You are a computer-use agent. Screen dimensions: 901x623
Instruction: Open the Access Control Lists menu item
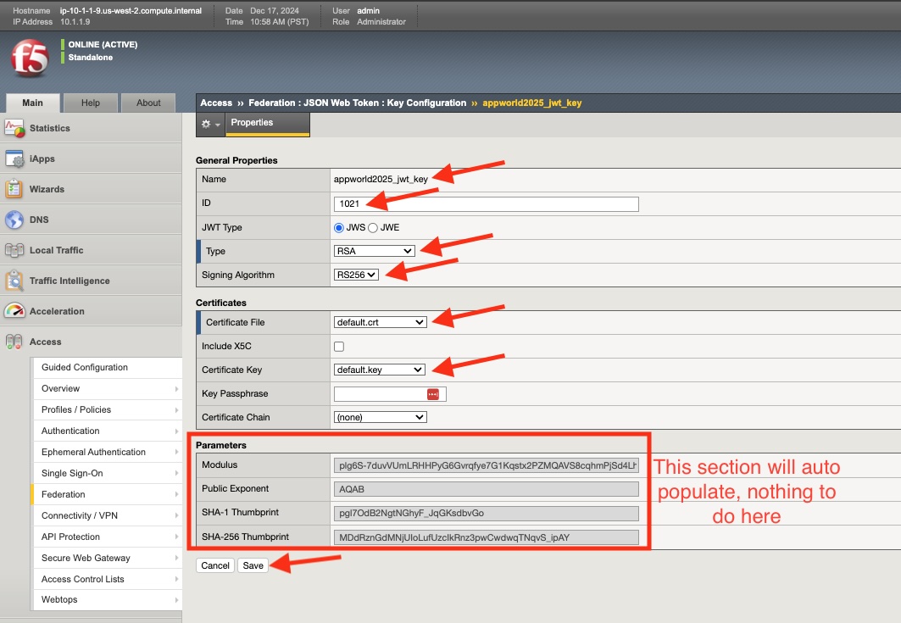(x=107, y=579)
